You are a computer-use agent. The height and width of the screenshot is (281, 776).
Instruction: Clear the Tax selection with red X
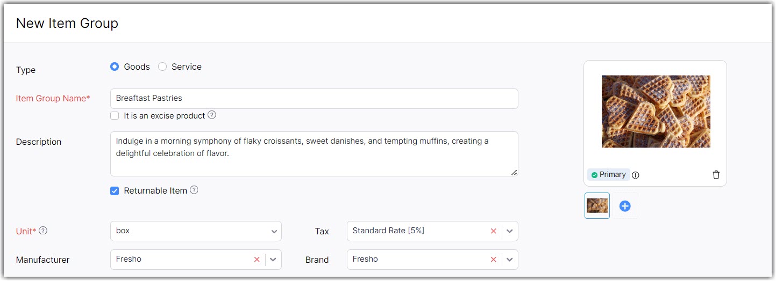coord(493,231)
